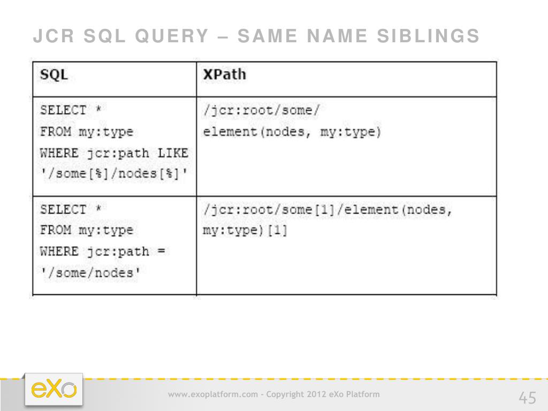This screenshot has height=411, width=548.
Task: Click the eXo logo in the footer
Action: tap(54, 390)
